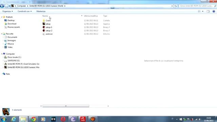217x122 pixels.
Task: Click the Forward navigation arrow
Action: point(6,6)
